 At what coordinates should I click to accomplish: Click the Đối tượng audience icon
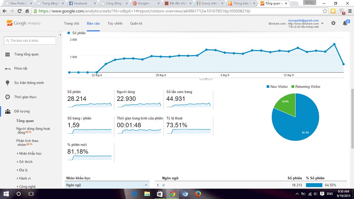8,111
